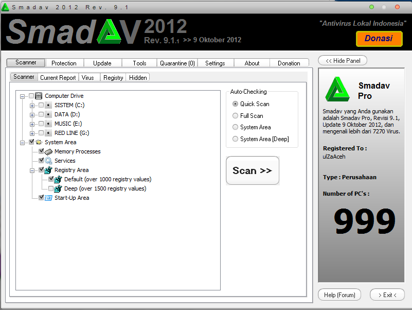This screenshot has width=412, height=310.
Task: Open the Registry sub-tab
Action: 113,78
